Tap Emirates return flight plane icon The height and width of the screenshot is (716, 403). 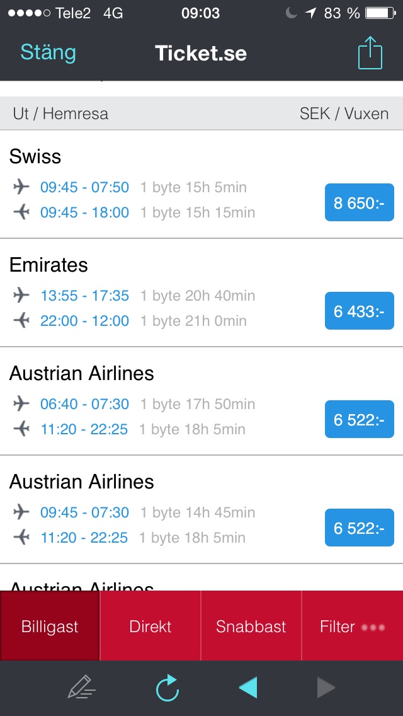pyautogui.click(x=21, y=321)
